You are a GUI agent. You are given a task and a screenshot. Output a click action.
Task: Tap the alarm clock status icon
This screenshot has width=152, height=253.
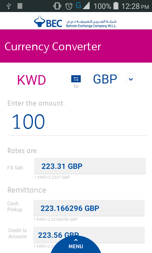point(69,6)
